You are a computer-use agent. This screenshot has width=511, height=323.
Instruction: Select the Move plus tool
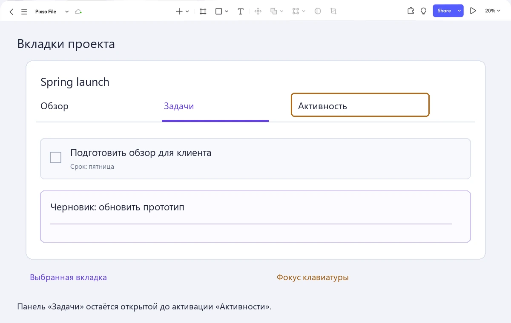coord(180,11)
